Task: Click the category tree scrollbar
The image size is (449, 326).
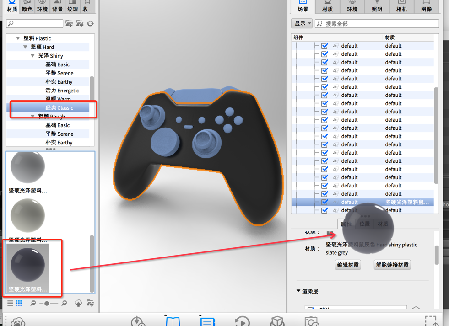Action: (92, 88)
